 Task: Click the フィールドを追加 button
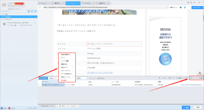[x=197, y=78]
